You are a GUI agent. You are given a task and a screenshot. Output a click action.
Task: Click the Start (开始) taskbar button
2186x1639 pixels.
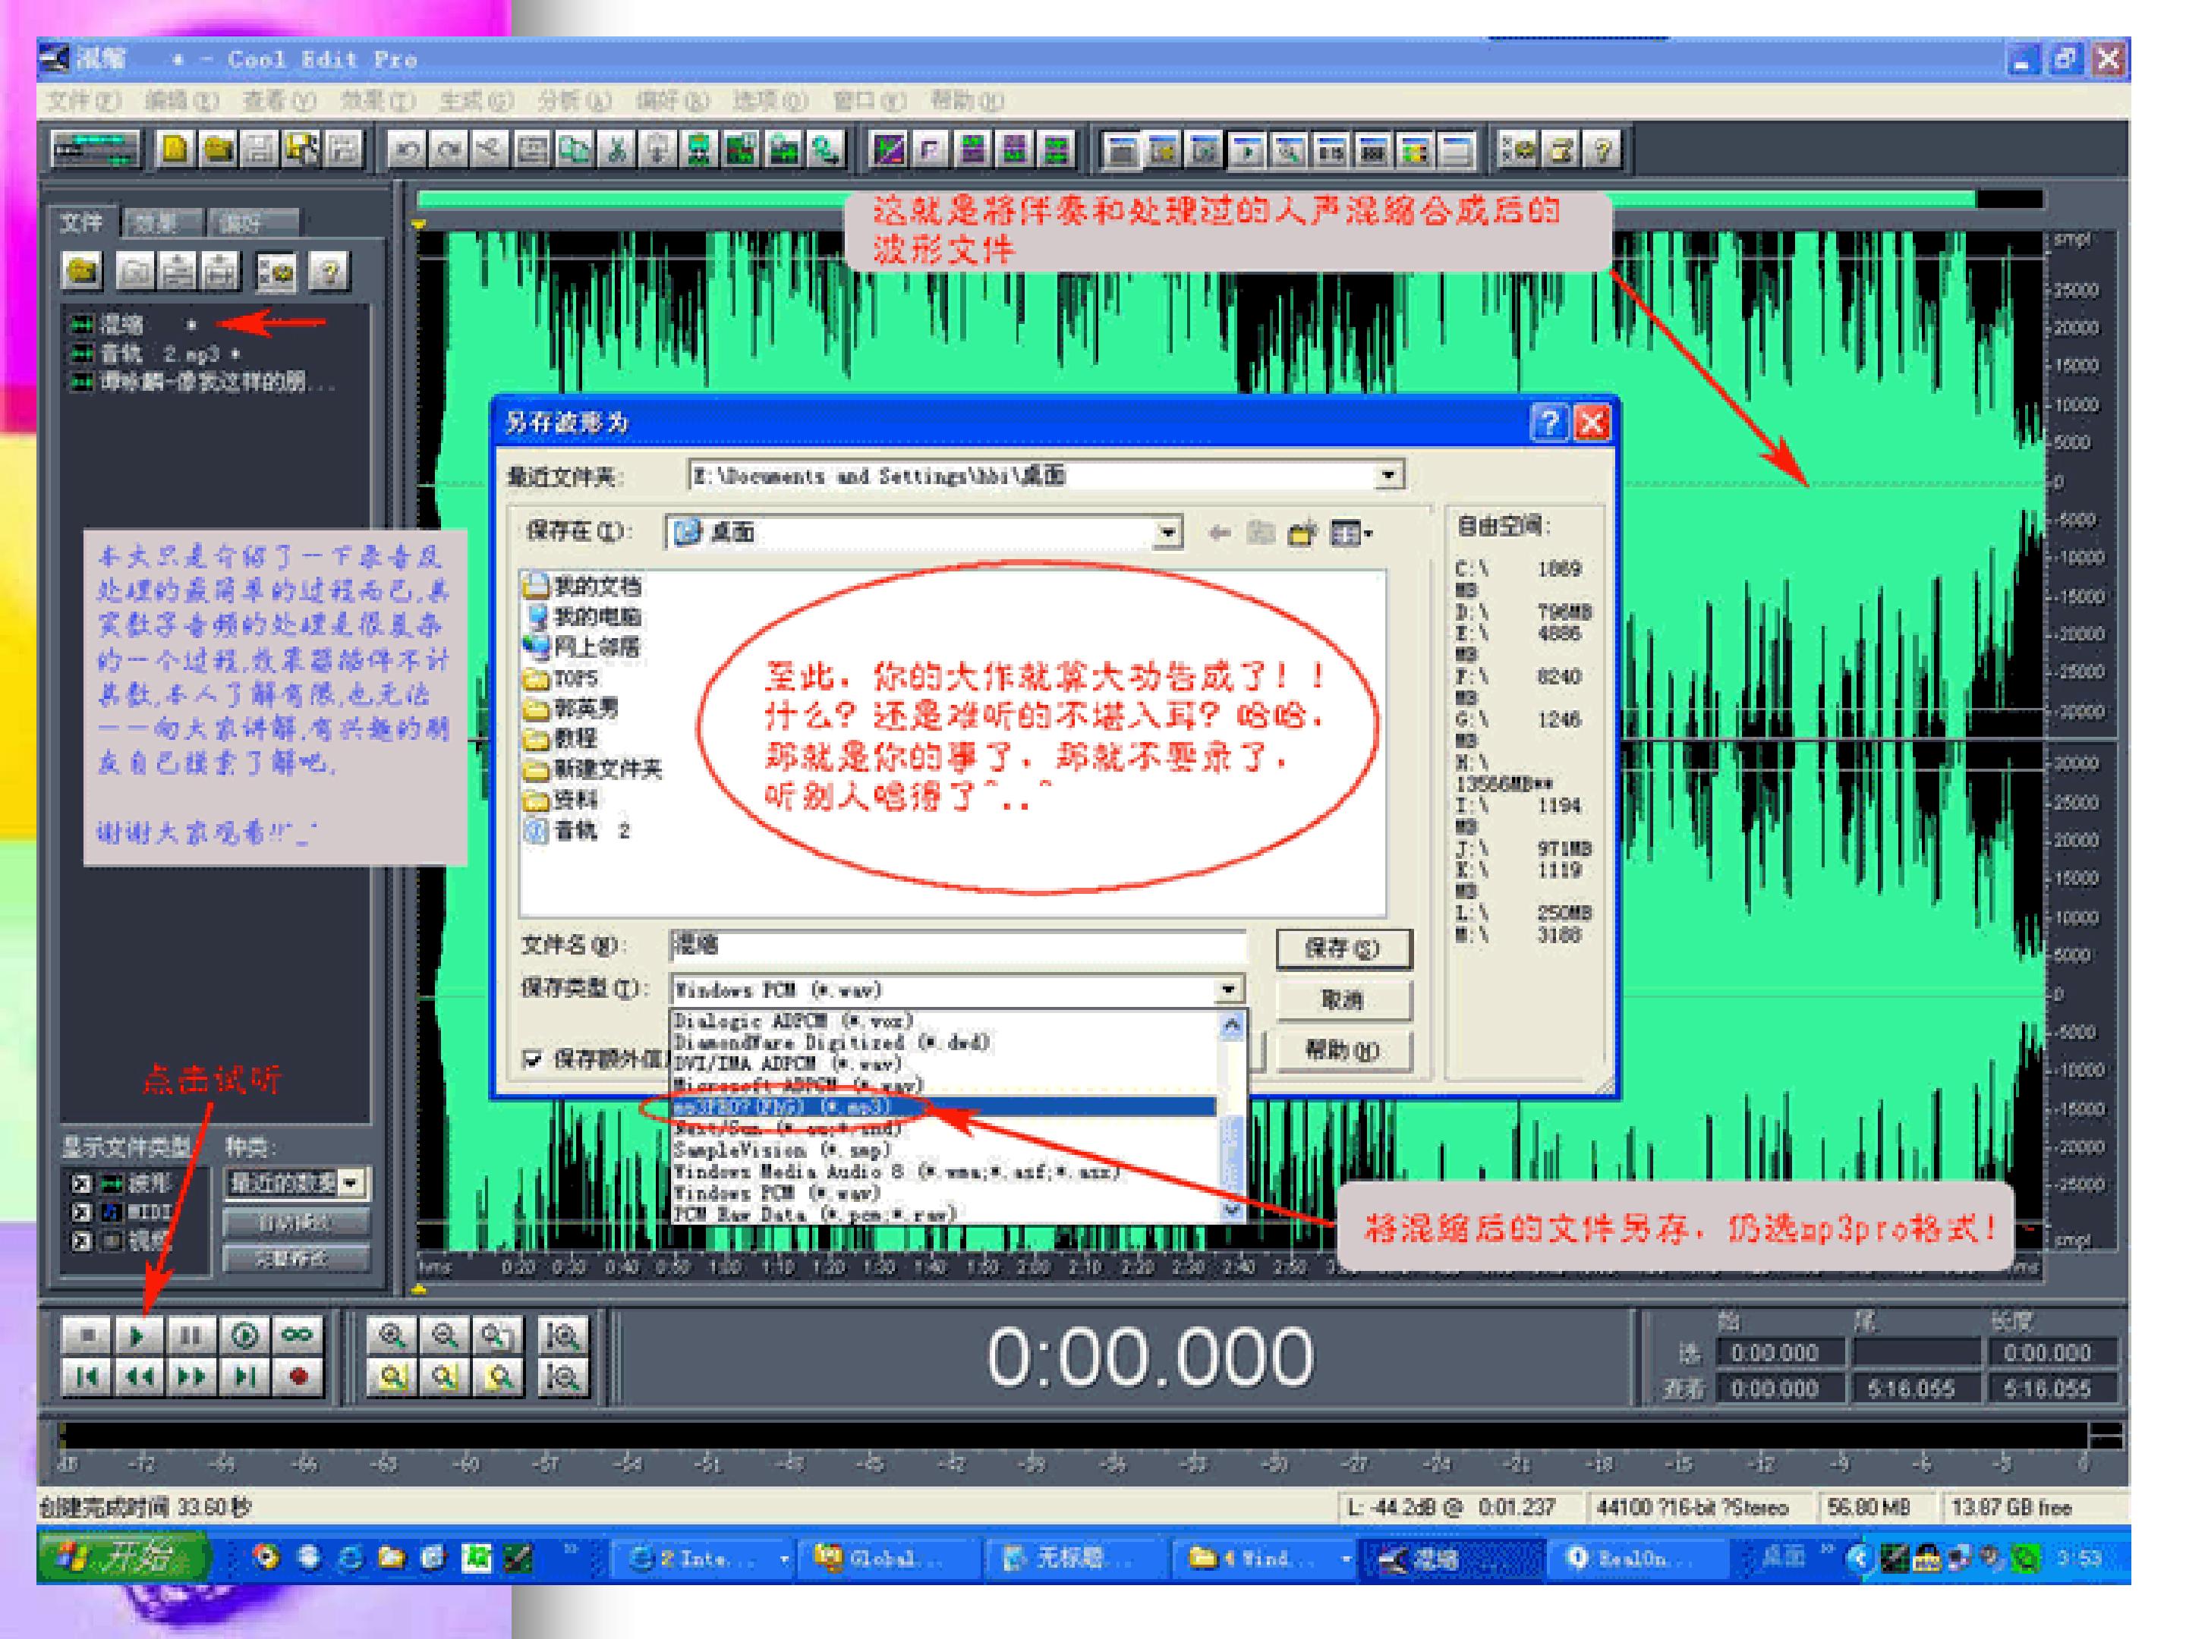[x=124, y=1558]
